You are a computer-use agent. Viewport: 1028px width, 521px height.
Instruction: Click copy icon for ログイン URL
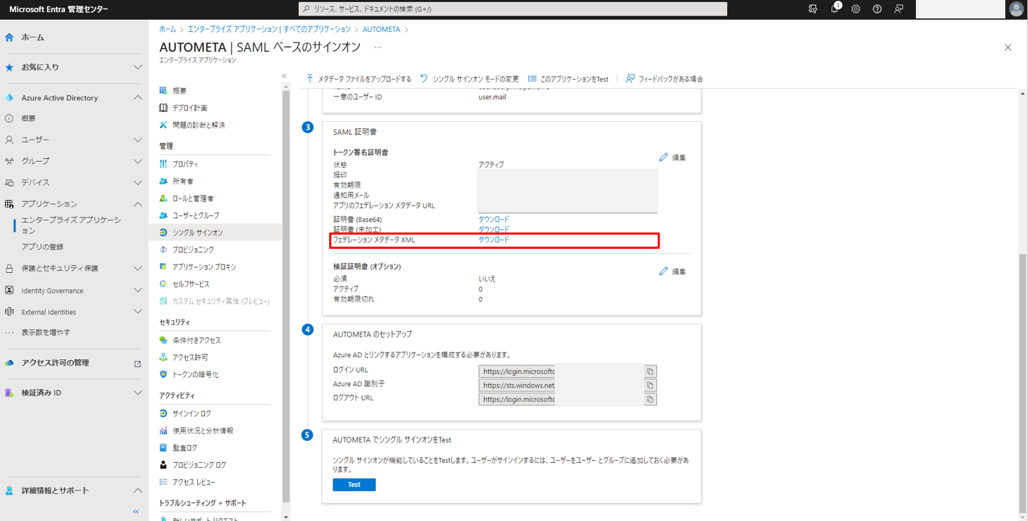click(x=651, y=371)
